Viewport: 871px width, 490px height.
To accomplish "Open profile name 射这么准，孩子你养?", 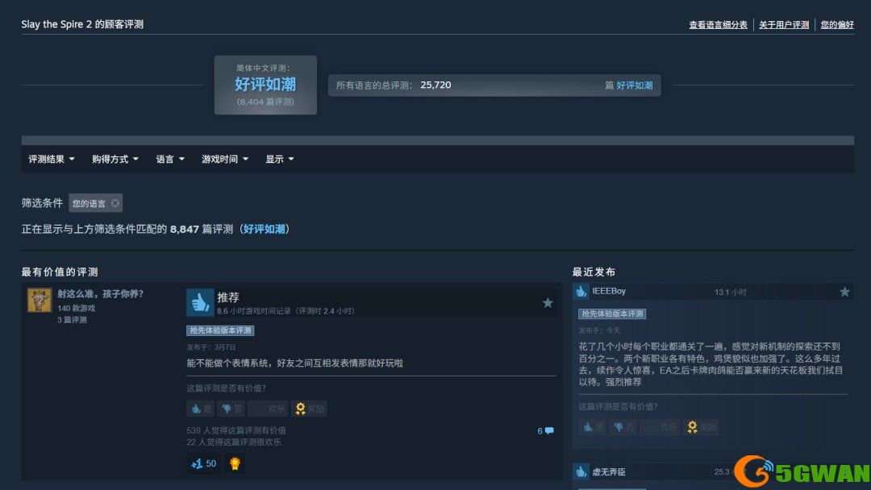I will coord(100,293).
